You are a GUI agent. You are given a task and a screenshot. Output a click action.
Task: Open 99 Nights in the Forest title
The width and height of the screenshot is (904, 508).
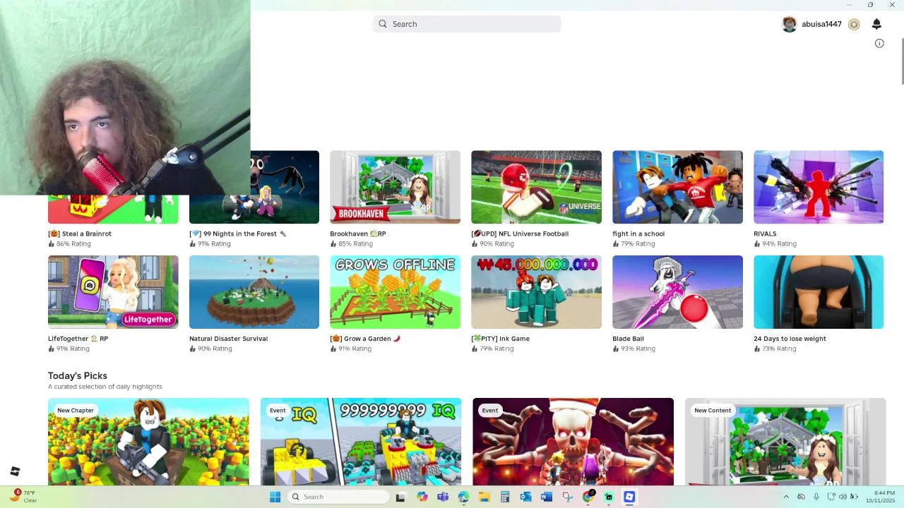pyautogui.click(x=238, y=234)
